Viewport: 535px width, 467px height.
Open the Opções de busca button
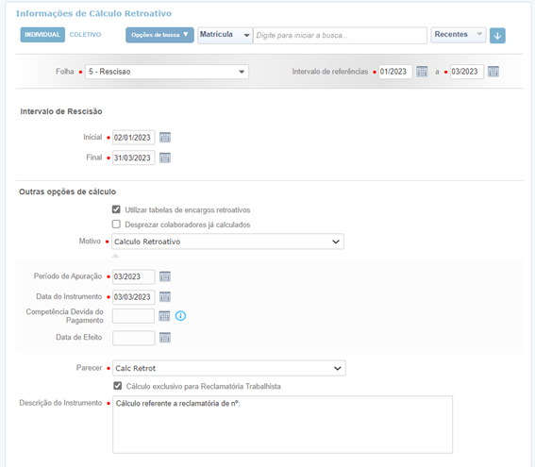coord(159,35)
